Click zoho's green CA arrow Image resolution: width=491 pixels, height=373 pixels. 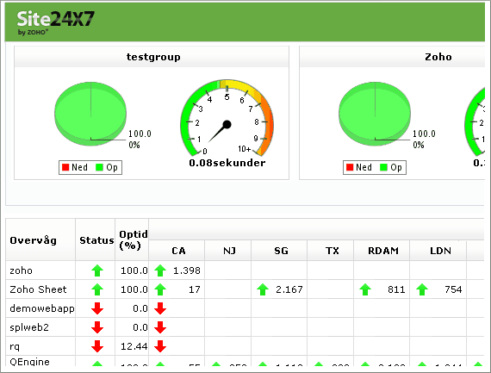click(160, 270)
